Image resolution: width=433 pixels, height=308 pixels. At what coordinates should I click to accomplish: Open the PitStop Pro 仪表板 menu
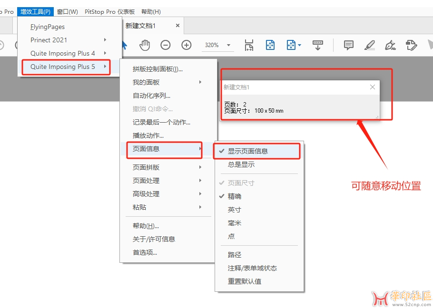(109, 11)
